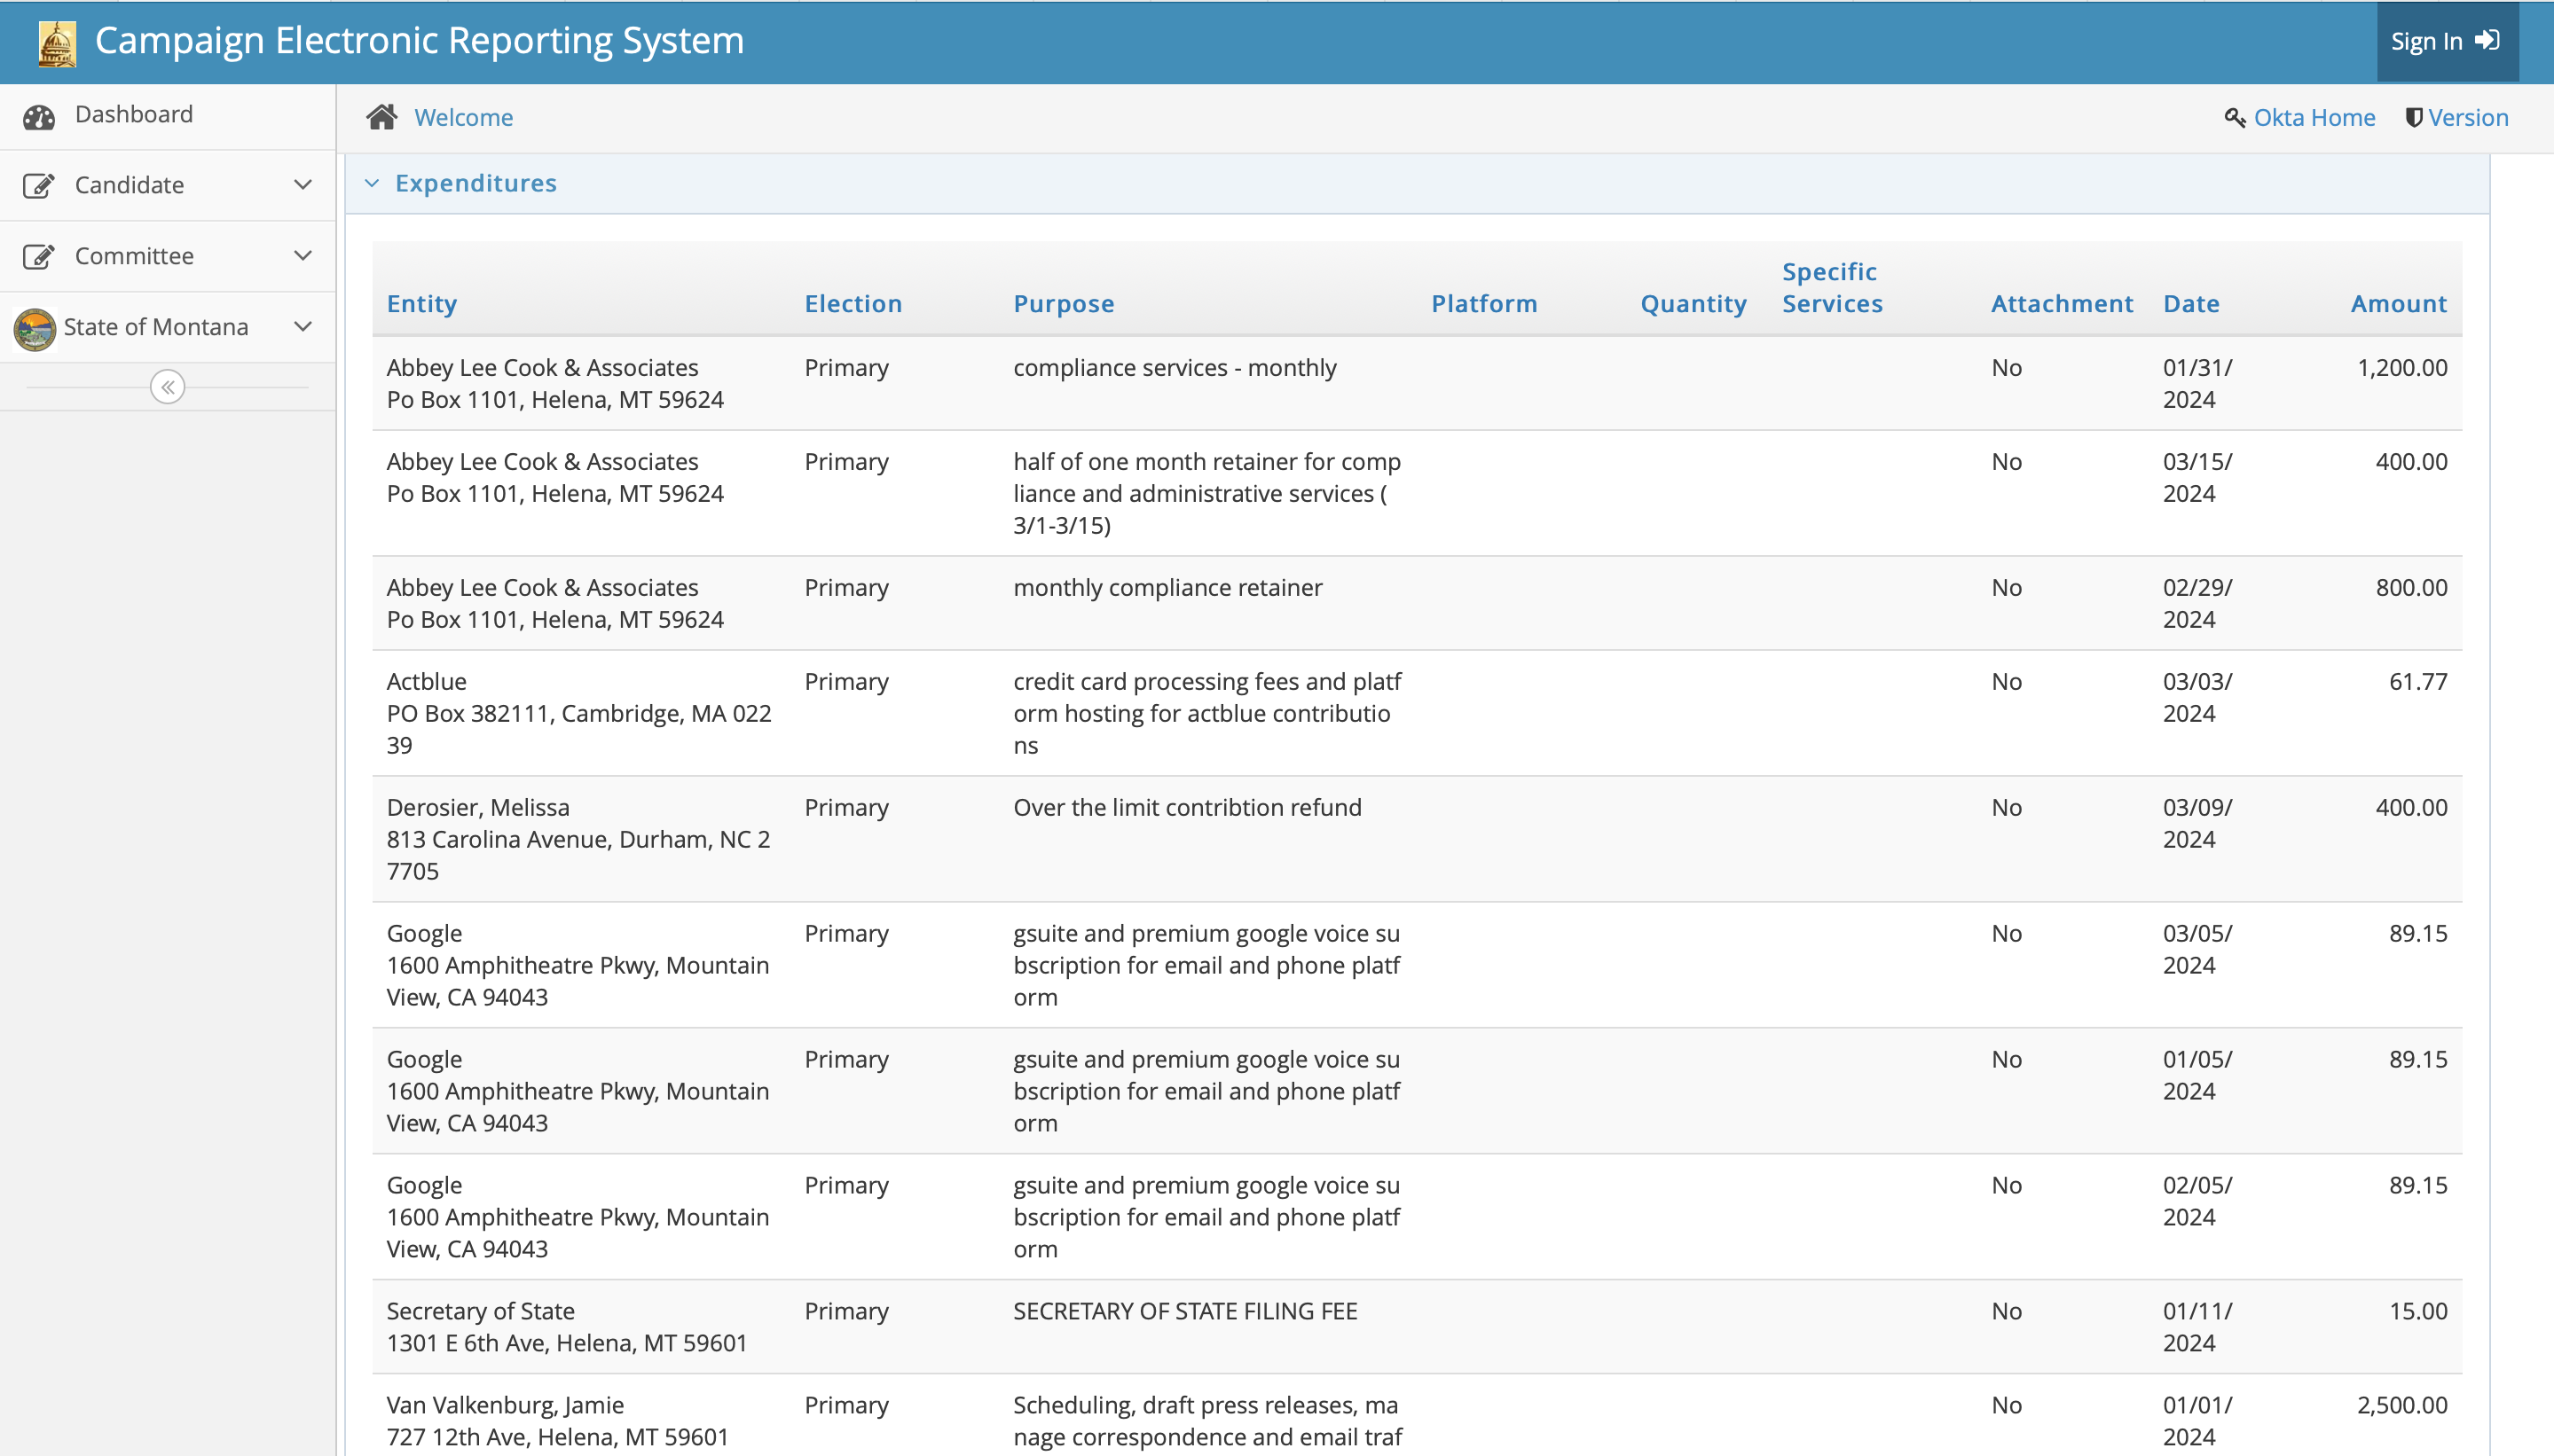Click the shield icon beside Version
2554x1456 pixels.
coord(2414,118)
